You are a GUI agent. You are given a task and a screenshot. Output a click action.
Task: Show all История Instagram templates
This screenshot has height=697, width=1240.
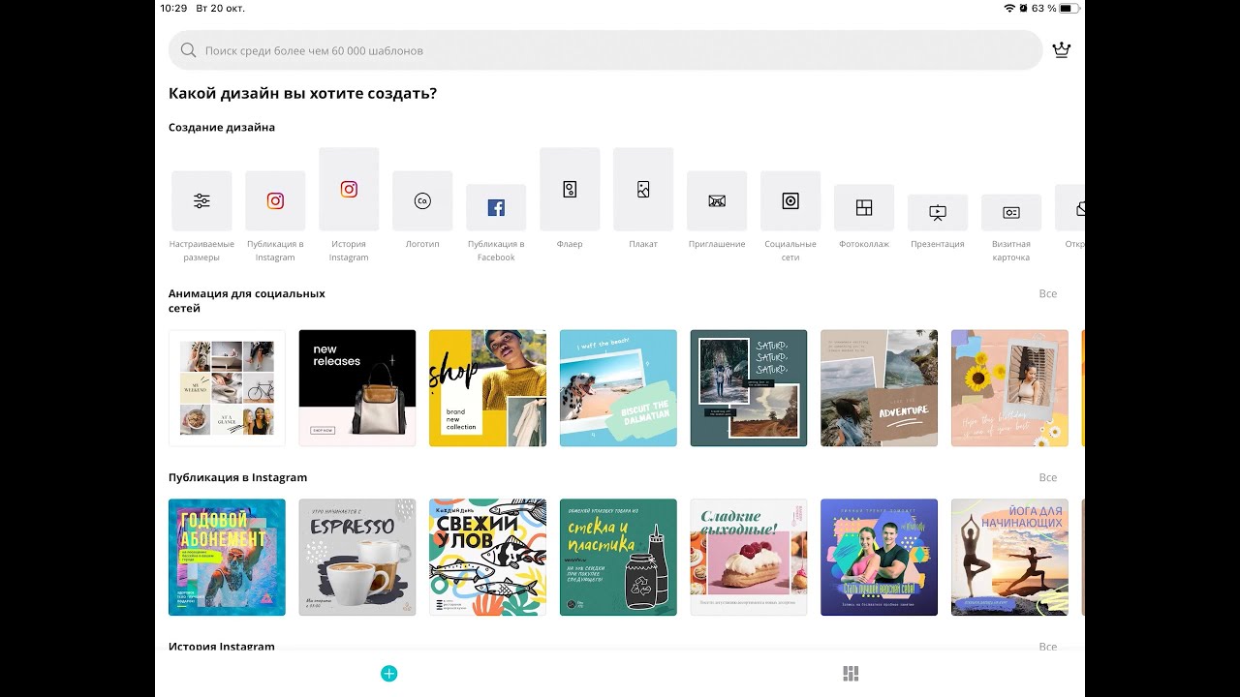tap(1048, 646)
